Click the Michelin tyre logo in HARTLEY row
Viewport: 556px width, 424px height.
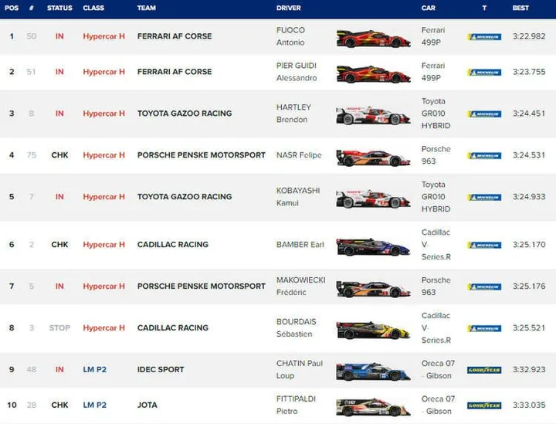pos(484,114)
